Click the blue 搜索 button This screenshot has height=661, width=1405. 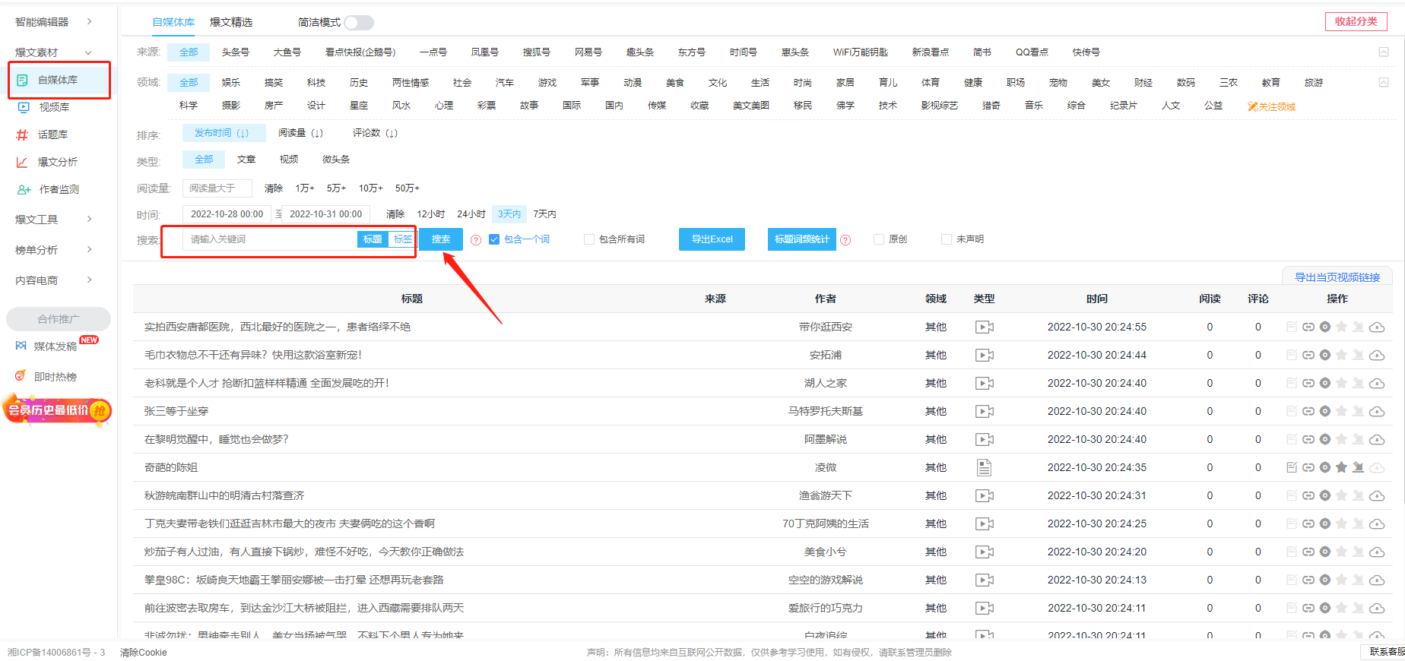coord(441,239)
